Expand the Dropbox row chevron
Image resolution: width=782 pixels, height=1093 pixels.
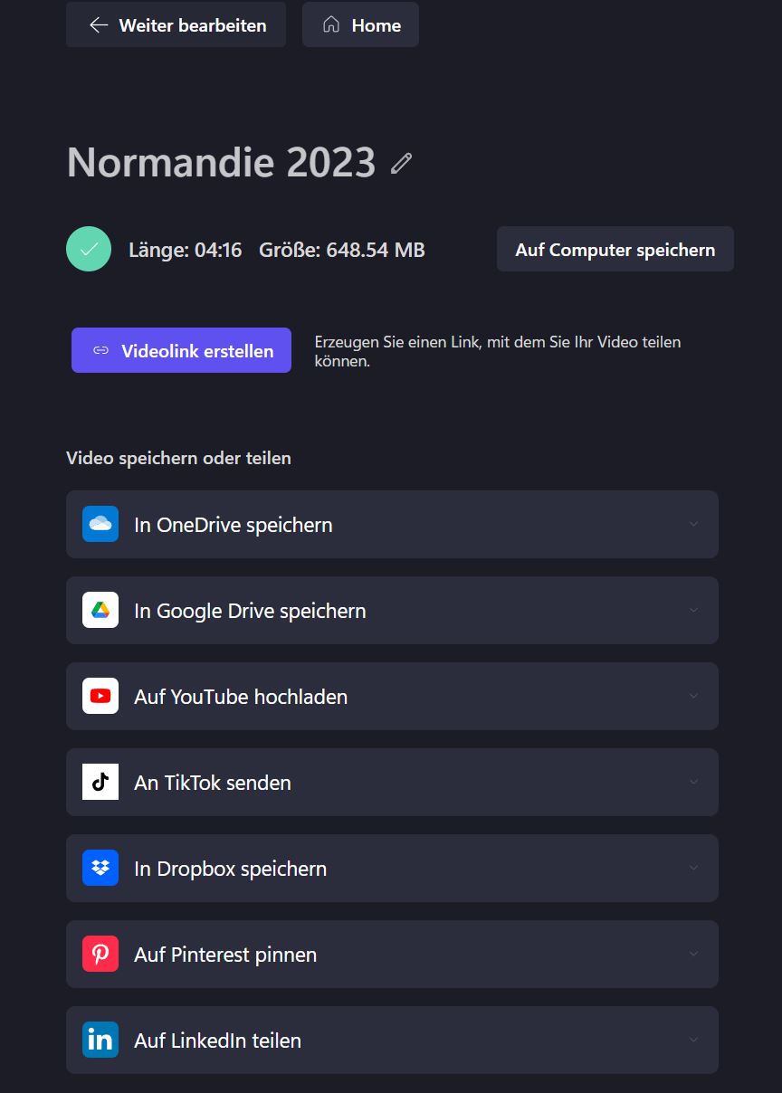click(693, 868)
